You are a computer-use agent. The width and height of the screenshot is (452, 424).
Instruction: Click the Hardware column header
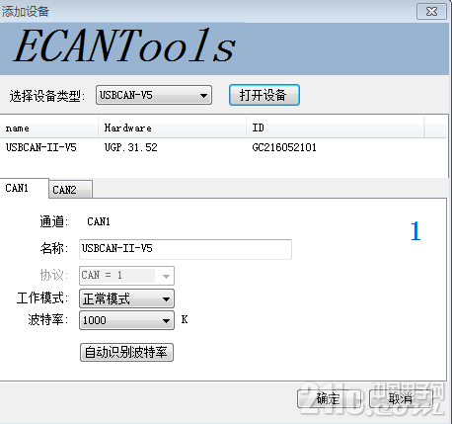(172, 127)
